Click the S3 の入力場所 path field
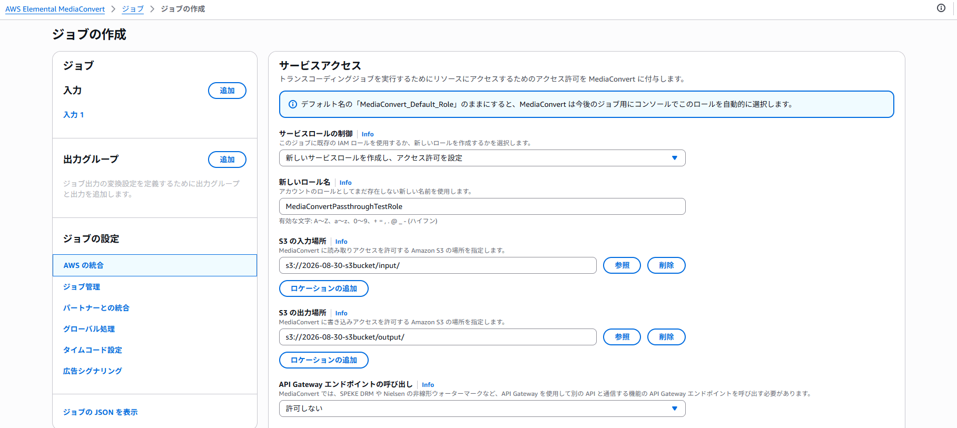Screen dimensions: 957x428 (x=438, y=265)
